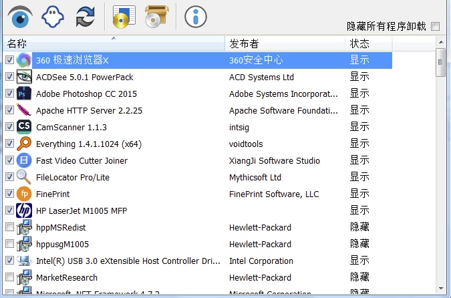Click the cardboard box disc toolbar icon

[156, 17]
